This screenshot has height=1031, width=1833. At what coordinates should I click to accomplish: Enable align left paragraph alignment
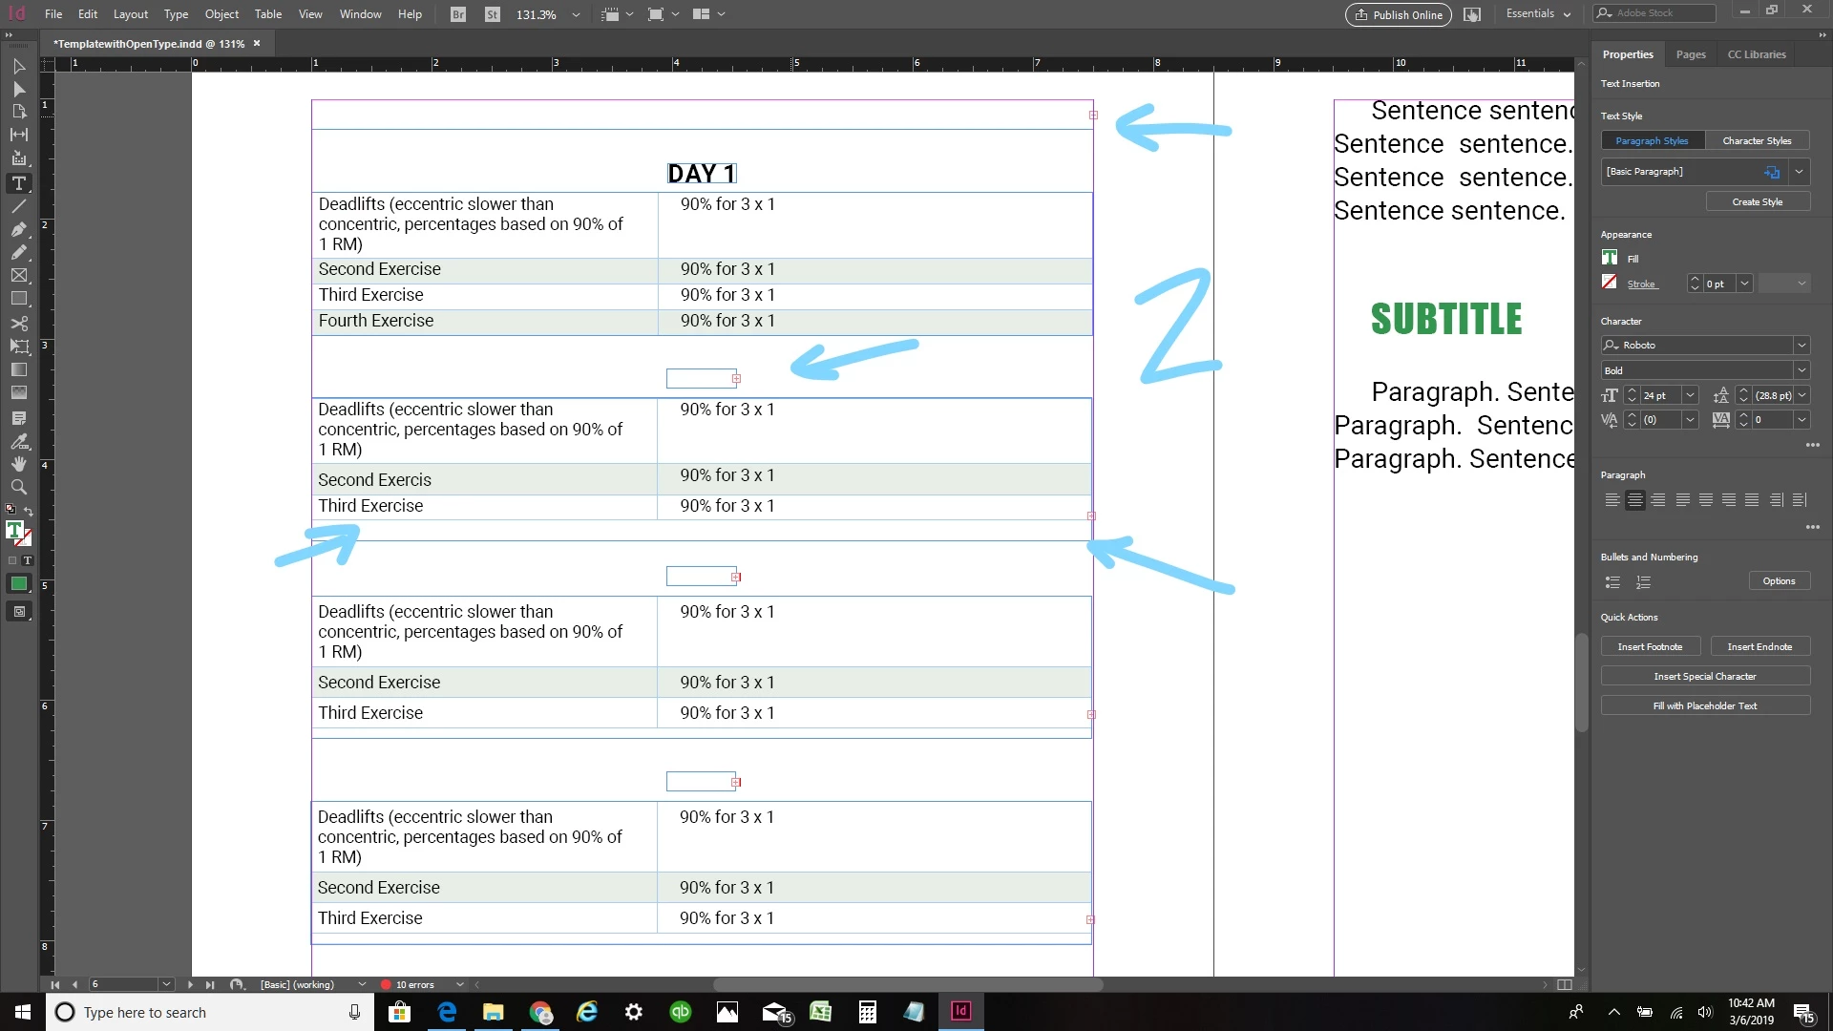pyautogui.click(x=1612, y=500)
